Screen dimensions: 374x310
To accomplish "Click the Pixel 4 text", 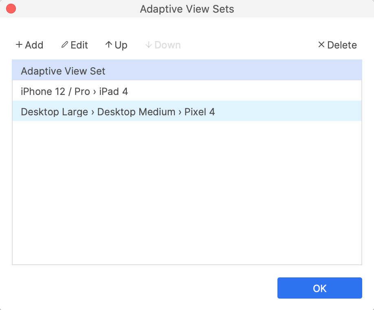I will pyautogui.click(x=200, y=112).
